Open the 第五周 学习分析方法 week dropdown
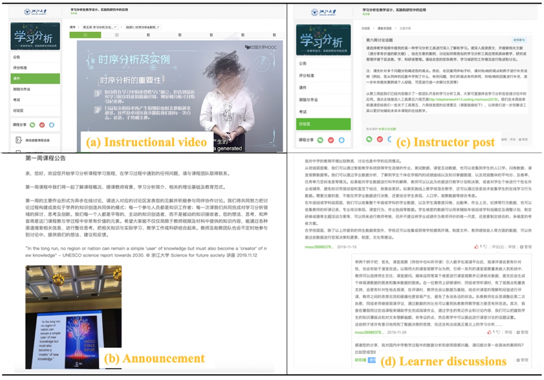 (100, 27)
